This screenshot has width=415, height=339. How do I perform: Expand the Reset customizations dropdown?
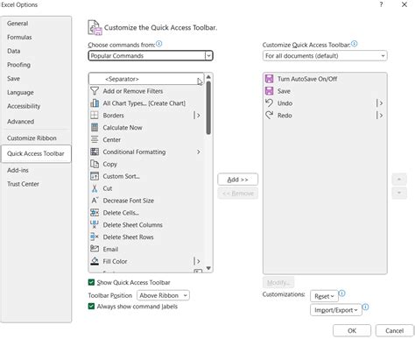(324, 296)
